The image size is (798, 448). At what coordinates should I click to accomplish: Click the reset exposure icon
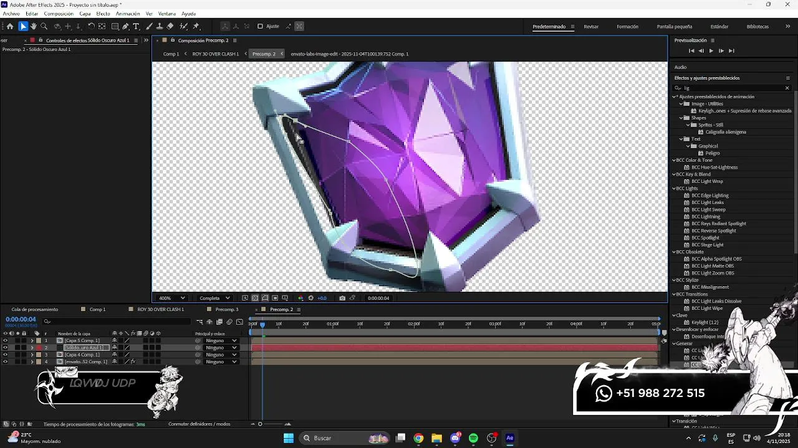310,298
